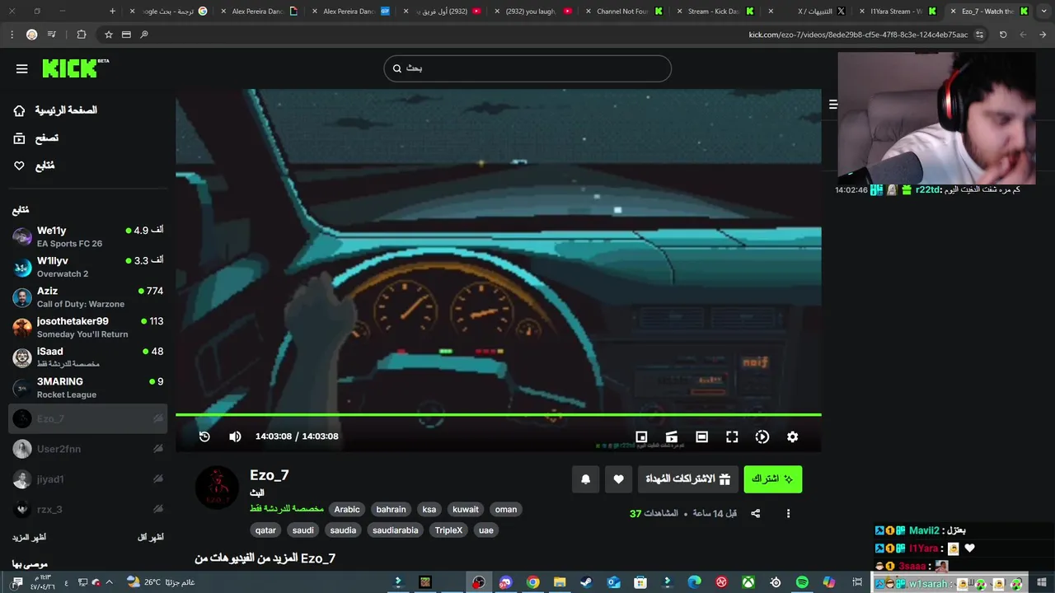Open Aziz Call of Duty channel

[x=87, y=297]
